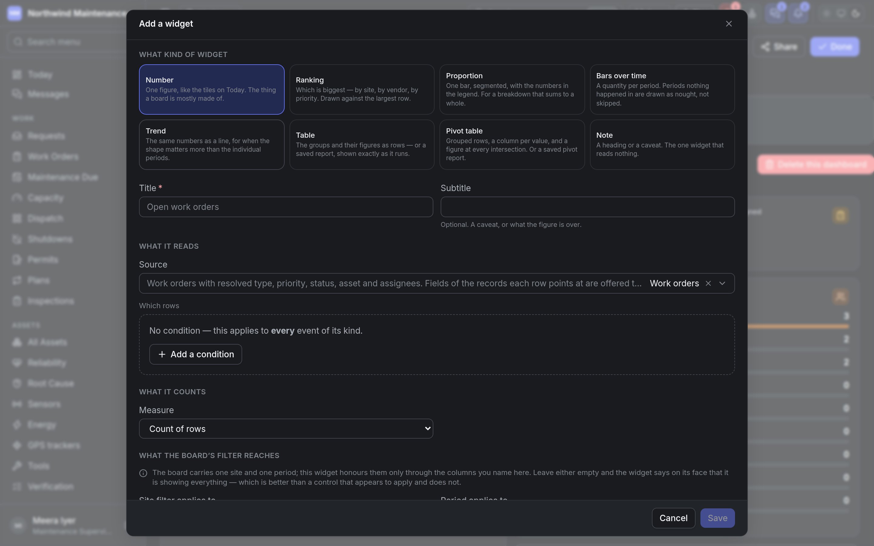Click into the Subtitle field
This screenshot has width=874, height=546.
click(587, 207)
